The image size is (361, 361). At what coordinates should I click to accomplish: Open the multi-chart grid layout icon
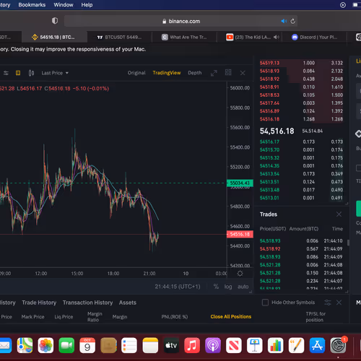pos(228,72)
